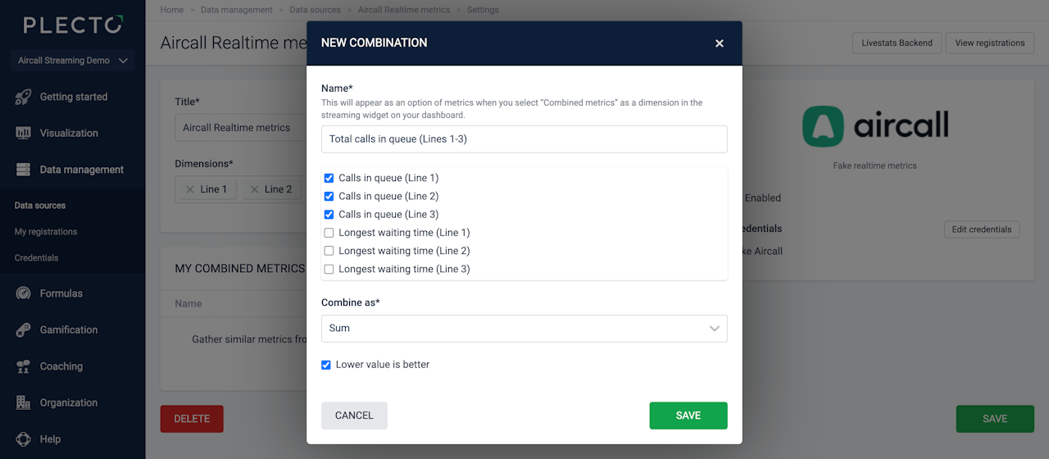The image size is (1049, 459).
Task: Click the Organization building icon
Action: pyautogui.click(x=23, y=402)
